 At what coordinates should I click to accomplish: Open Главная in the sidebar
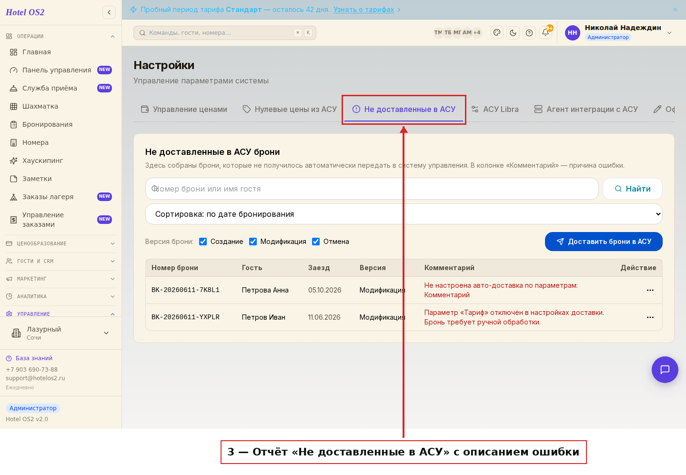(x=61, y=52)
